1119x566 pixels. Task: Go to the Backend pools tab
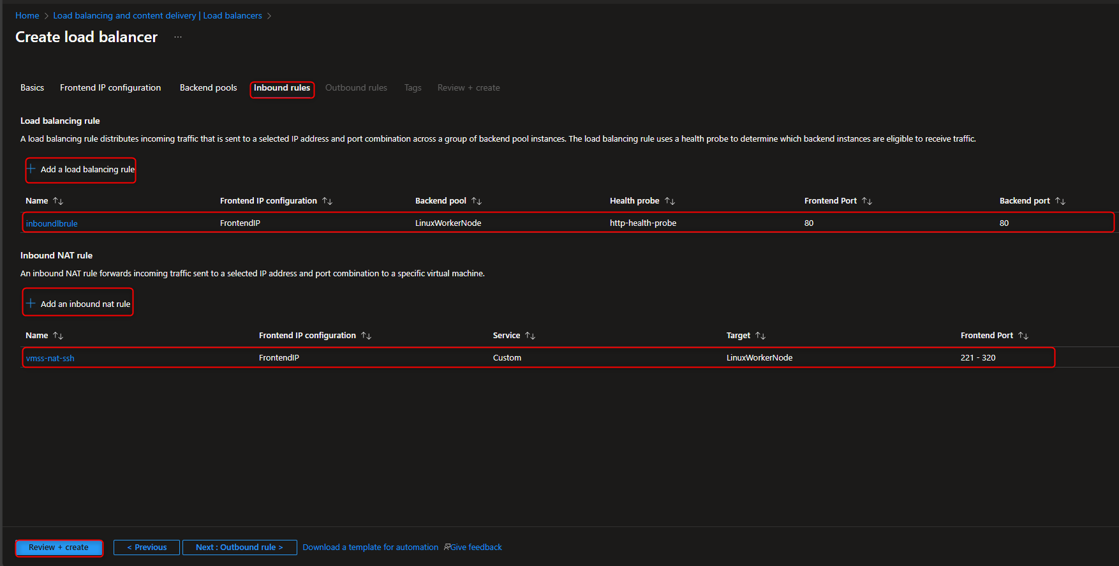tap(208, 88)
